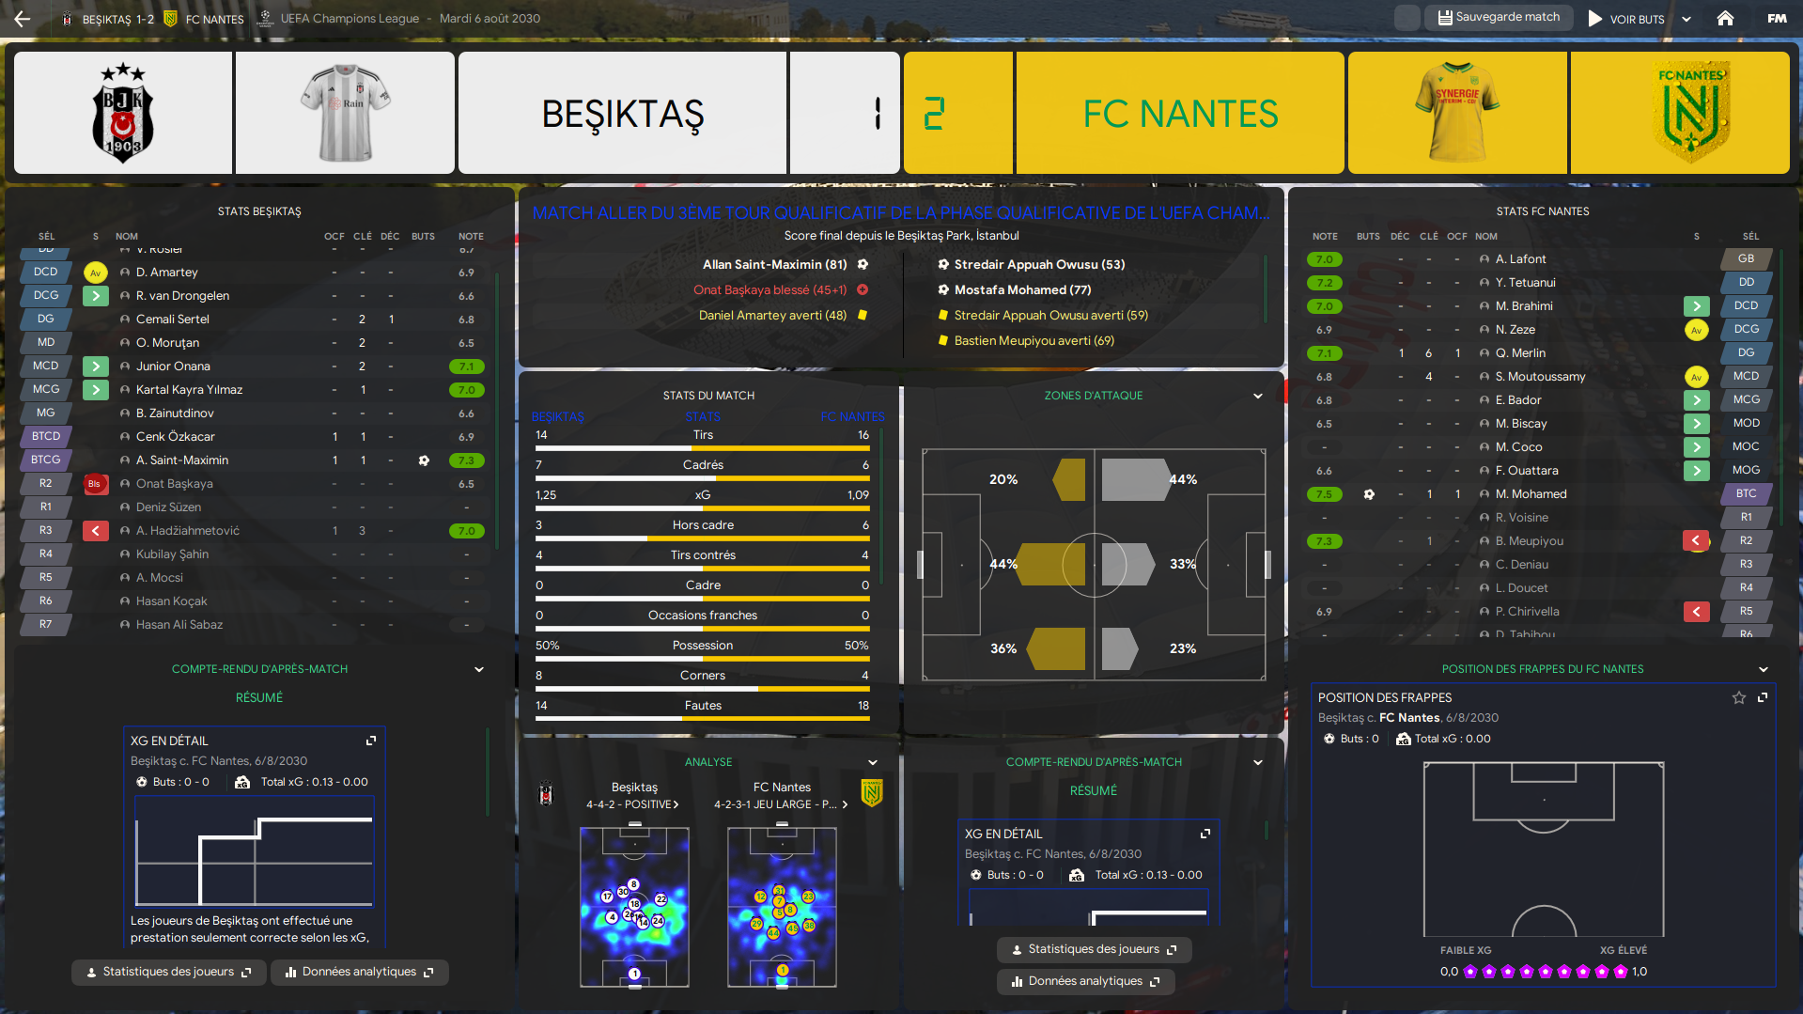Open left Statistiques des joueurs button
The image size is (1803, 1014).
point(169,972)
